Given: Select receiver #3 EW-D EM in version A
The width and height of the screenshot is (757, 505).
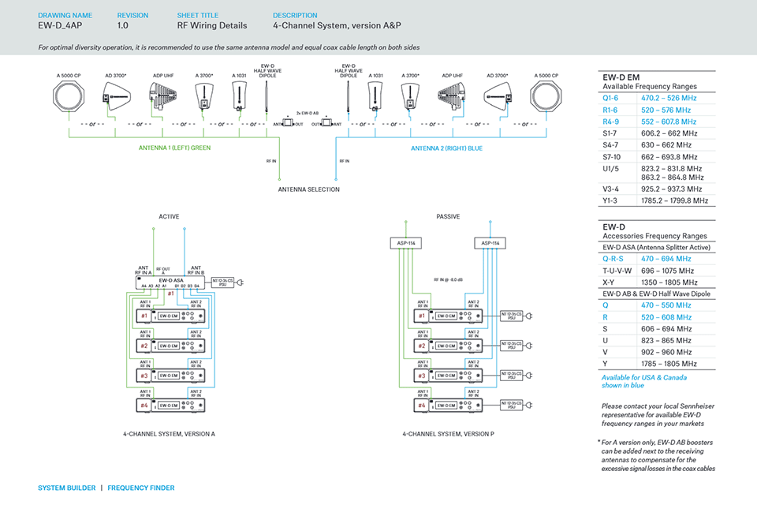Looking at the screenshot, I should pyautogui.click(x=171, y=376).
